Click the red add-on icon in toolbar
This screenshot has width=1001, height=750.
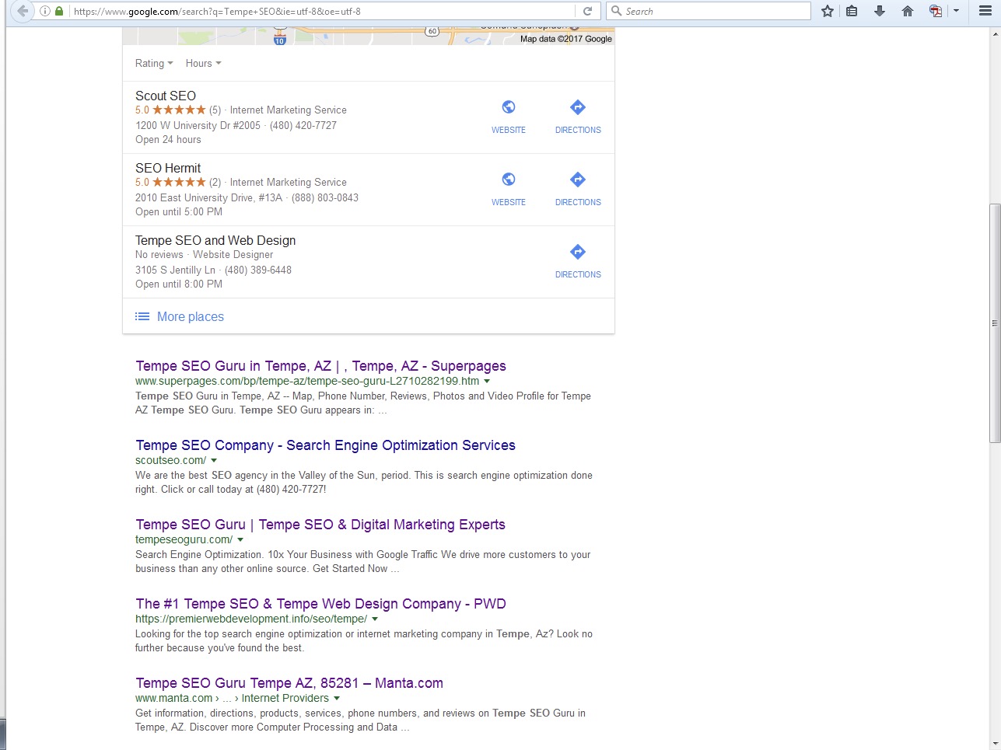(x=936, y=11)
